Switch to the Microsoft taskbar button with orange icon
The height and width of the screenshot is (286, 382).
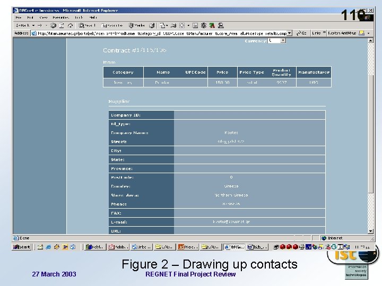point(188,247)
